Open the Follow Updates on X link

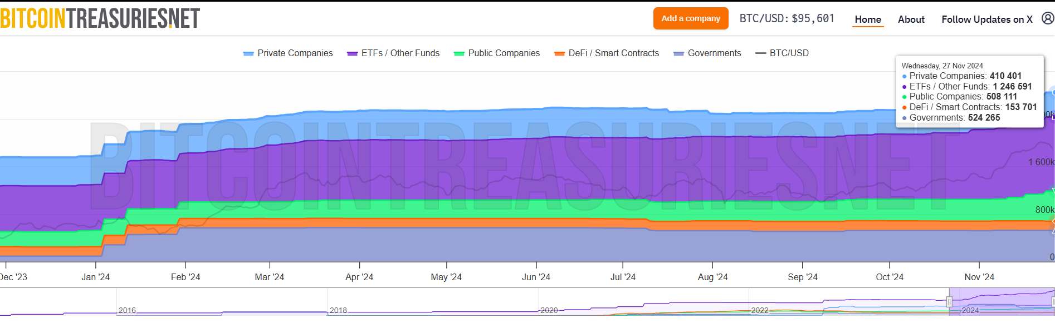click(986, 19)
